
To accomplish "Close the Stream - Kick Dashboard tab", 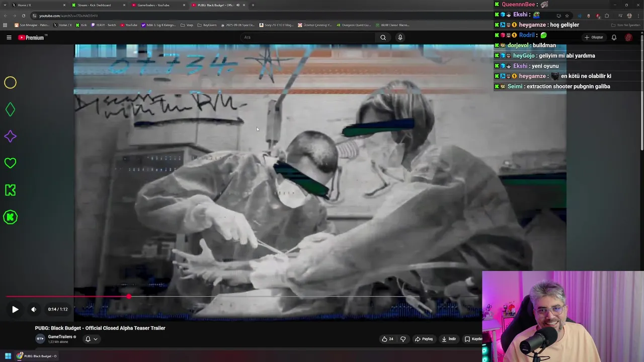I will [x=124, y=5].
